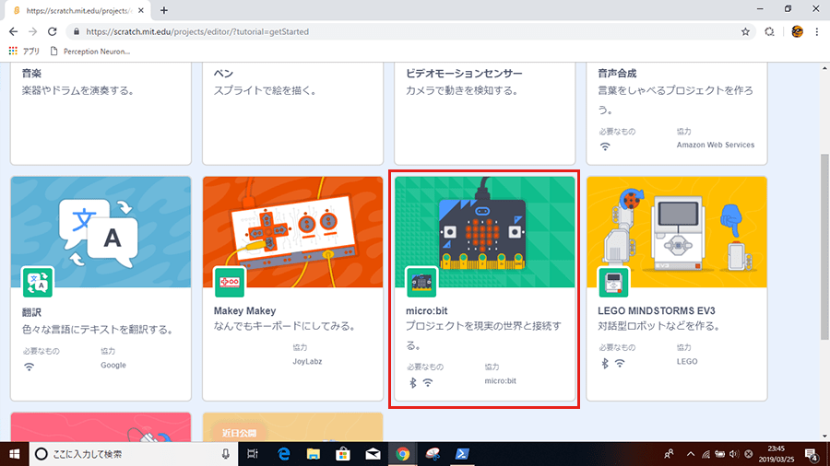Open the Perception Neuron bookmark
Screen dimensions: 830x466
click(x=90, y=52)
